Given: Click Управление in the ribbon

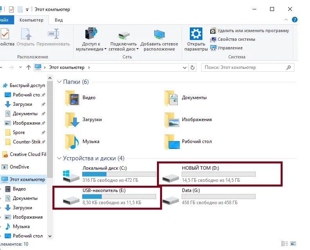Looking at the screenshot, I should click(x=226, y=48).
